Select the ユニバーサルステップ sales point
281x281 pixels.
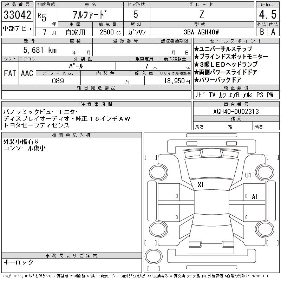[223, 49]
